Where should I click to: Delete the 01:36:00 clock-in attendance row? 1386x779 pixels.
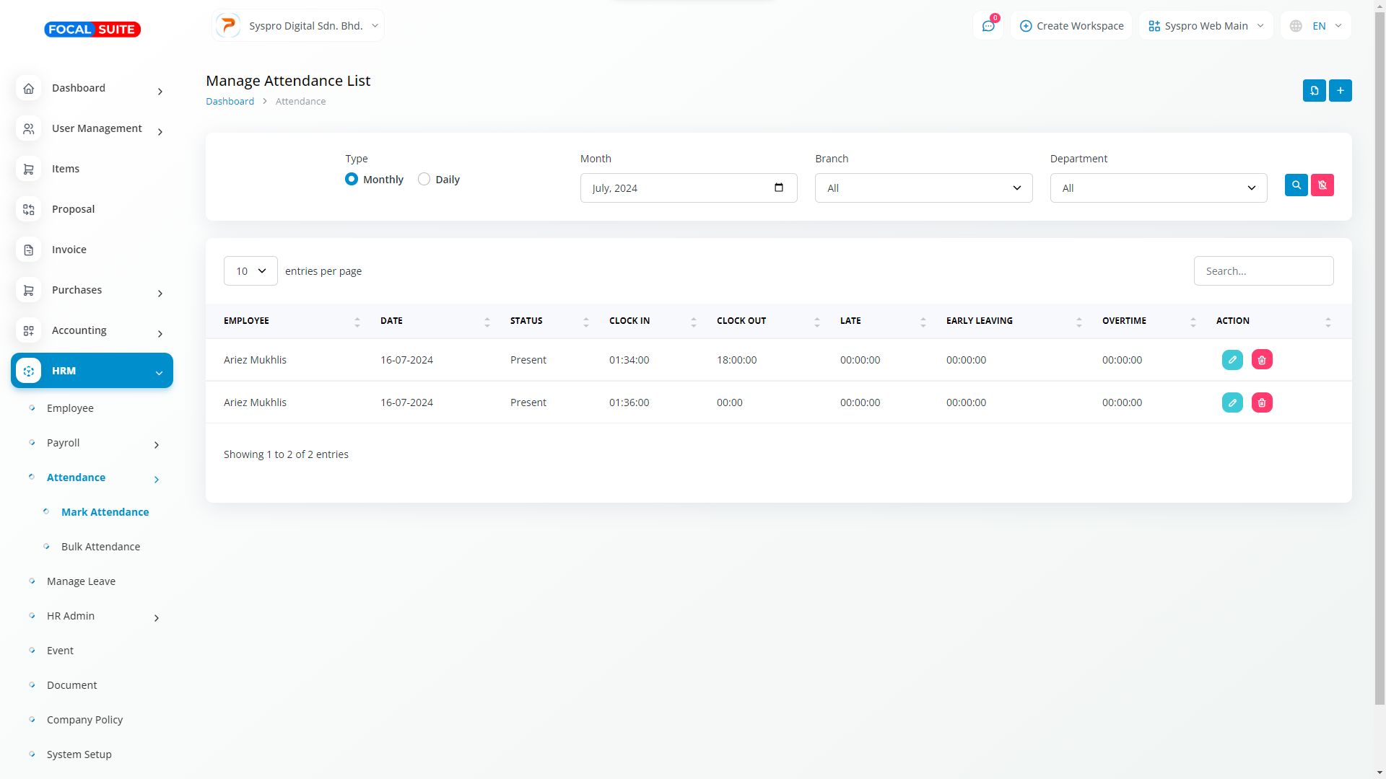[x=1262, y=402]
